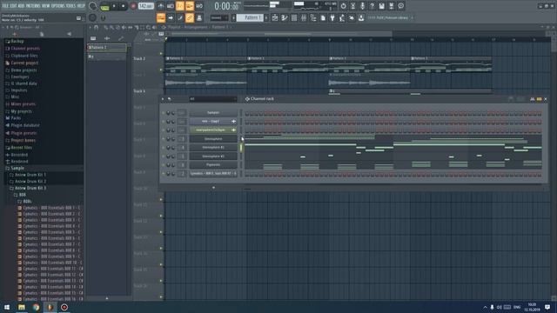Open the Channel rack view icon

click(294, 17)
